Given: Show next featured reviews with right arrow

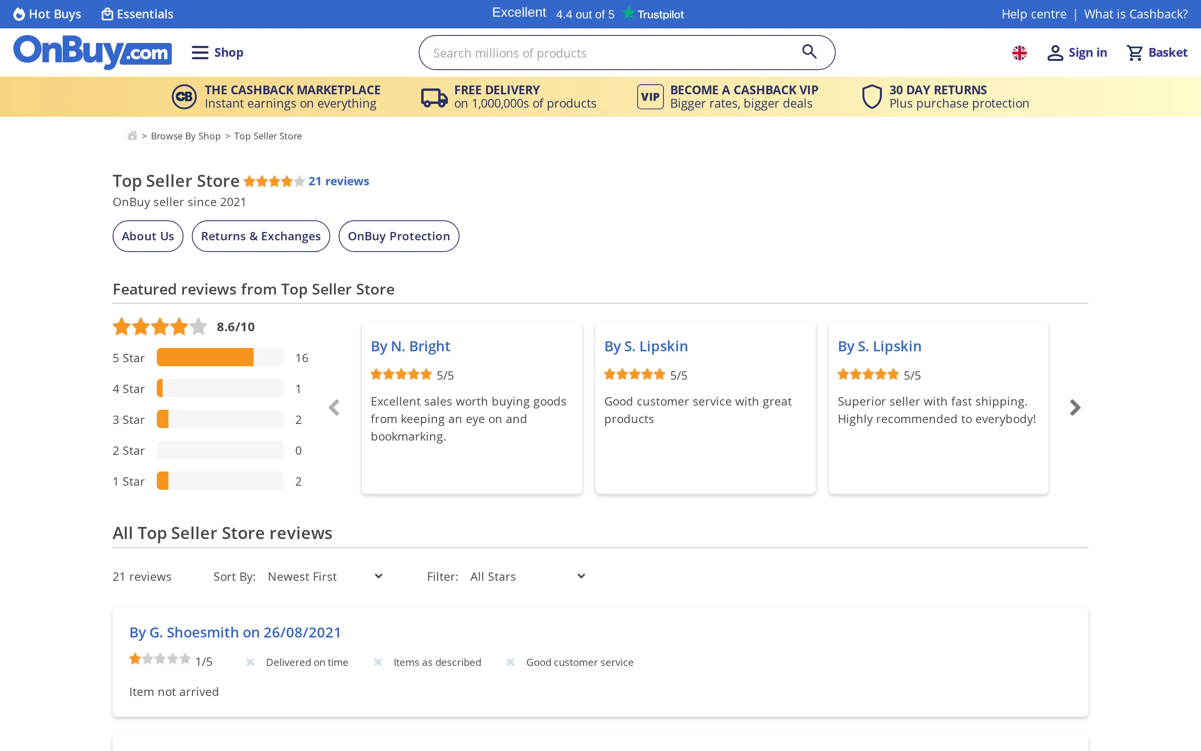Looking at the screenshot, I should 1075,407.
